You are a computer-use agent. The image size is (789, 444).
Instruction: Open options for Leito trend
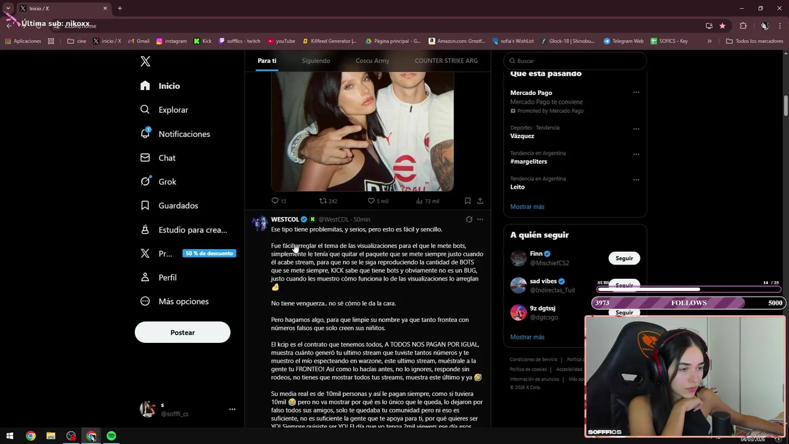point(636,179)
